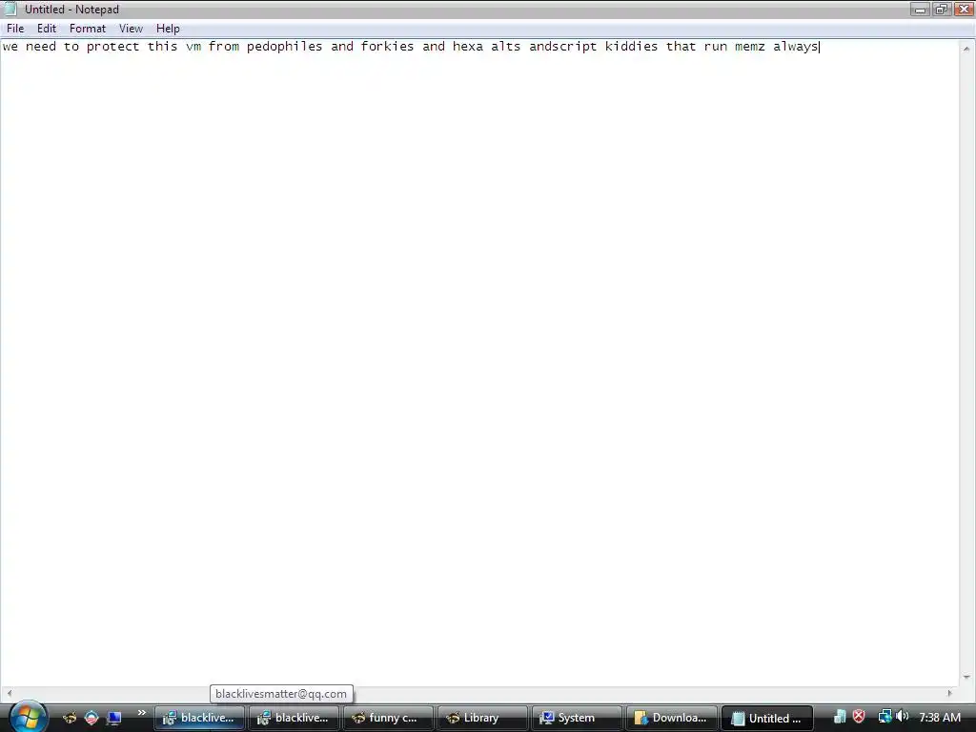Click the word memz in the text
Image resolution: width=976 pixels, height=732 pixels.
coord(749,47)
